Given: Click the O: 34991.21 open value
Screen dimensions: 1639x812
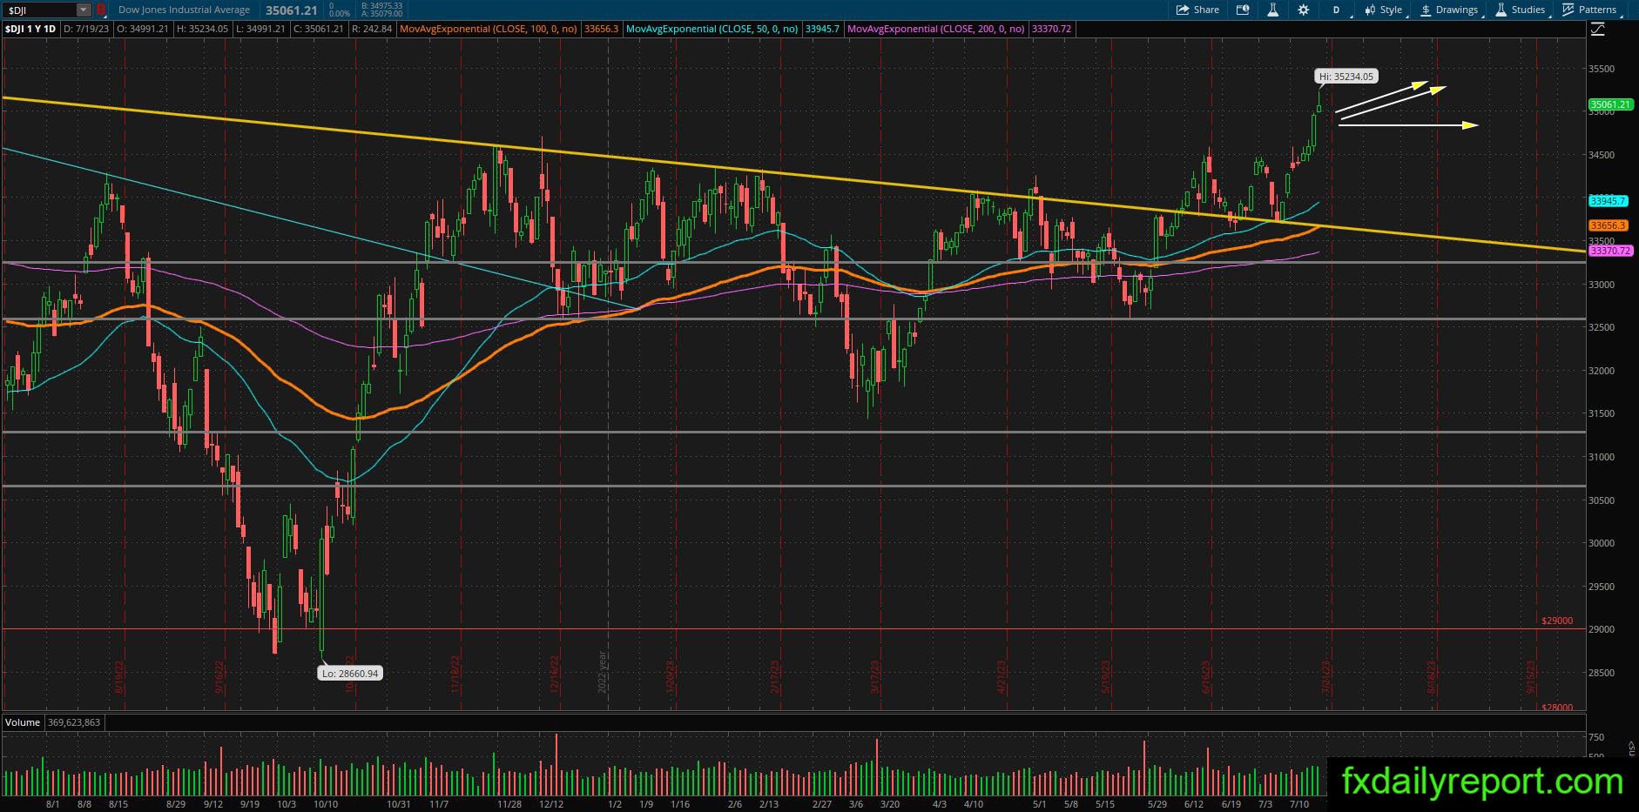Looking at the screenshot, I should [144, 29].
